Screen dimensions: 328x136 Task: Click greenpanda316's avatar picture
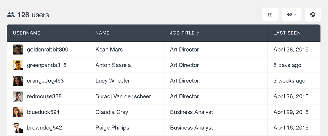[18, 65]
